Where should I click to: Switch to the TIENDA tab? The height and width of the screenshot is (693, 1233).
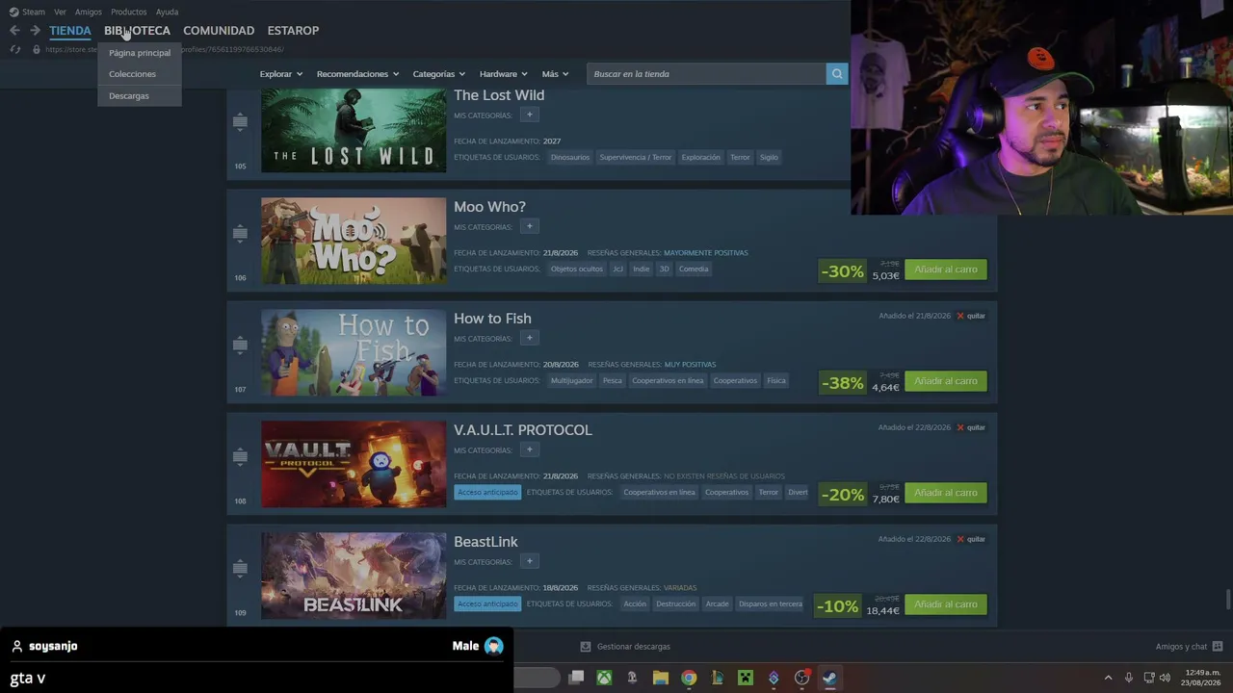click(70, 31)
